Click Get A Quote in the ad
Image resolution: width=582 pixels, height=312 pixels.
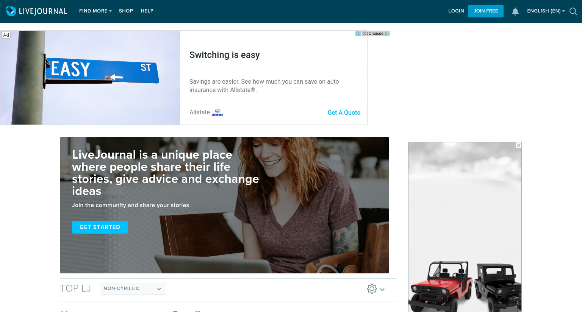(344, 112)
